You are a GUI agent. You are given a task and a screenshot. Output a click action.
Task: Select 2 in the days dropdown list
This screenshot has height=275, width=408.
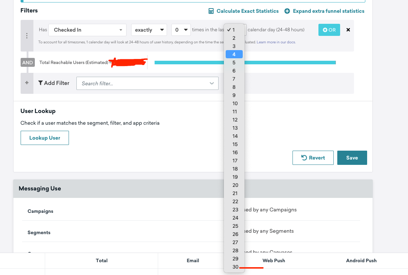[234, 38]
